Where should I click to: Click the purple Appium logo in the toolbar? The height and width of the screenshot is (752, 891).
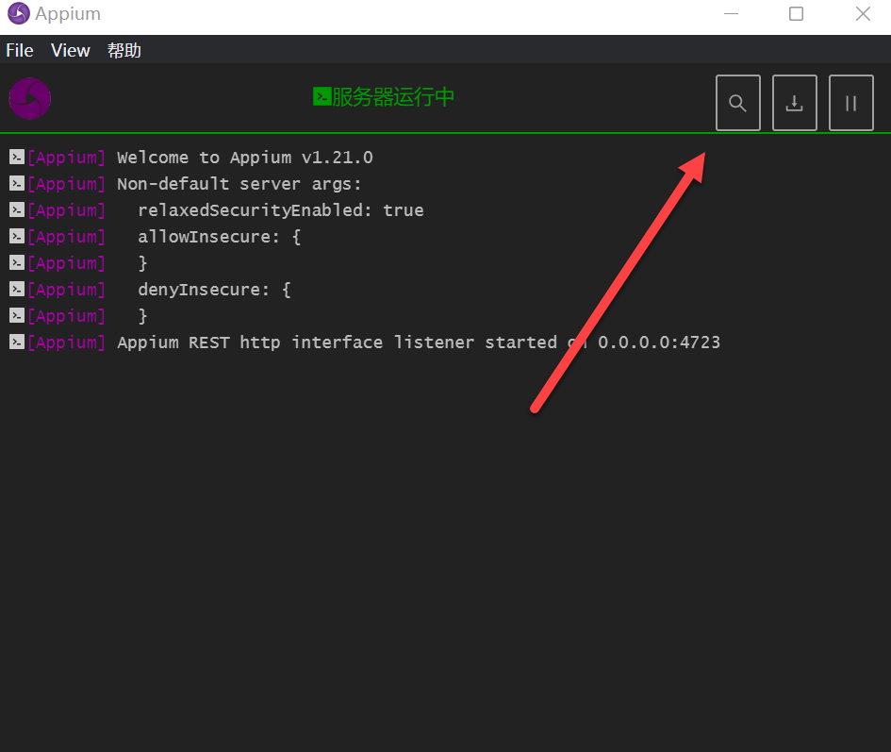pos(29,98)
